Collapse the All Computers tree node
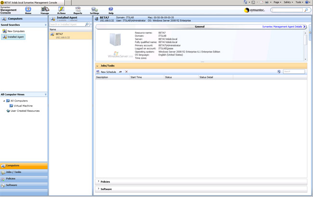The image size is (313, 197). [4, 101]
